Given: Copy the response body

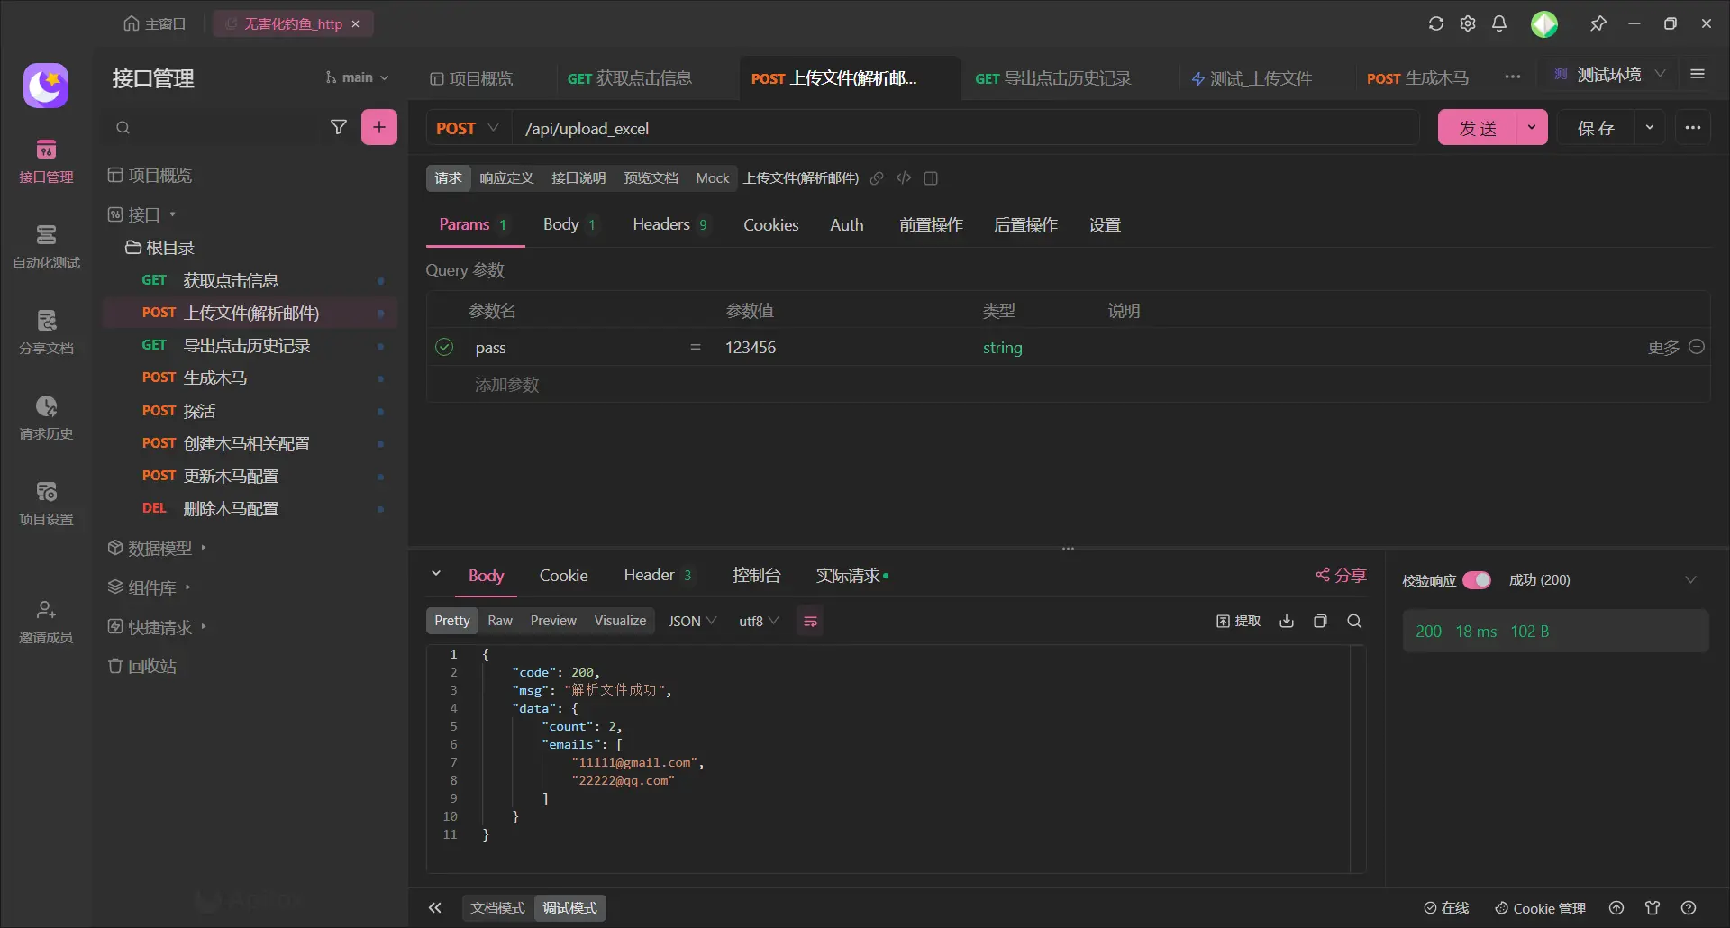Looking at the screenshot, I should coord(1320,621).
